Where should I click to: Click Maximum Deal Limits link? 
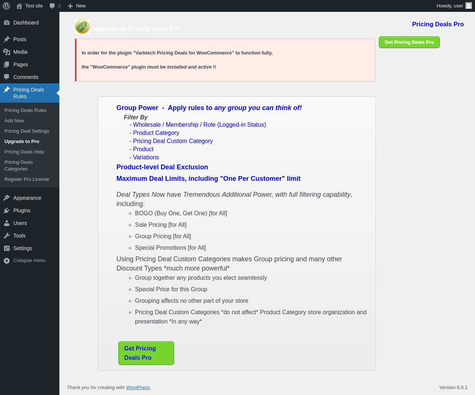(209, 179)
